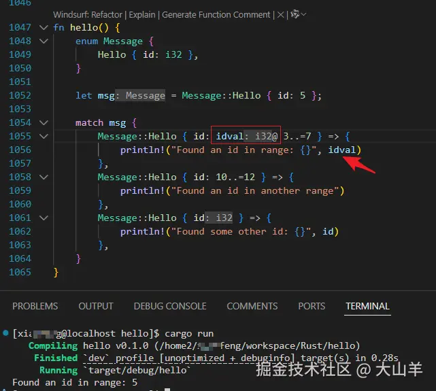Open the Windsurf icon dropdown in code lens
The height and width of the screenshot is (391, 436).
[x=297, y=14]
